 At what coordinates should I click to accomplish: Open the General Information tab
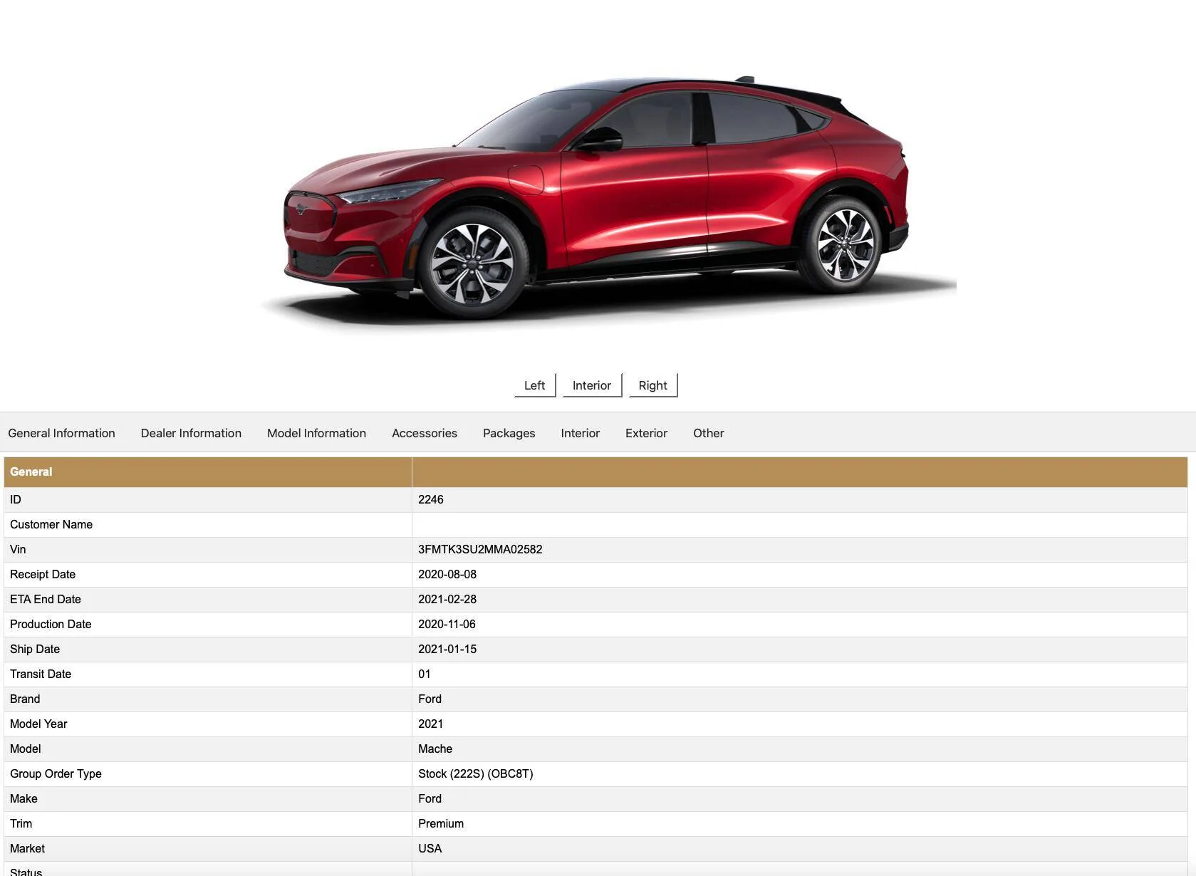click(x=61, y=433)
